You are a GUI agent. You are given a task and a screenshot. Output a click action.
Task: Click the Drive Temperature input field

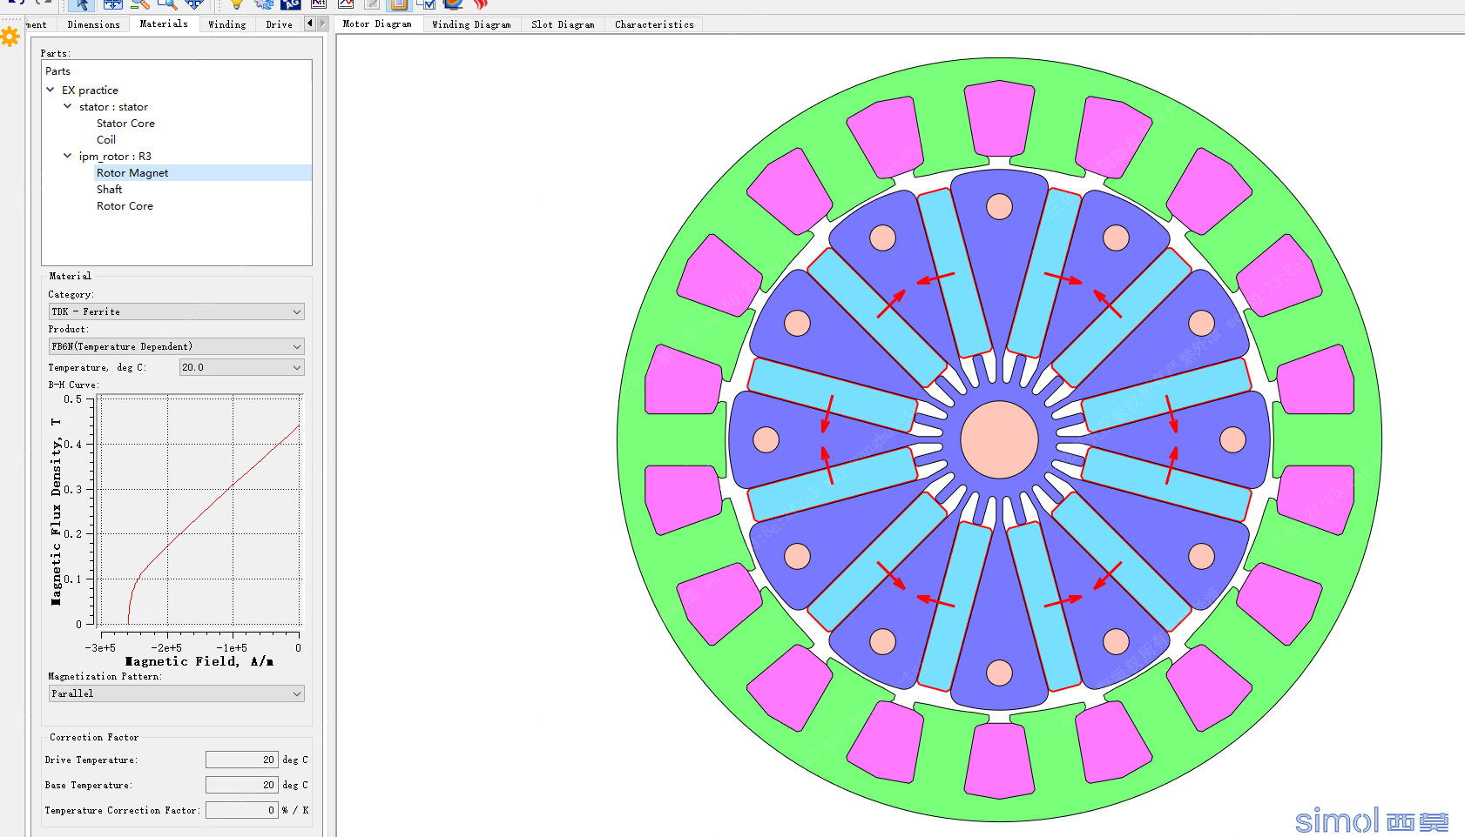point(241,760)
